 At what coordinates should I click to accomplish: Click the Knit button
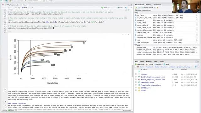tap(25, 8)
